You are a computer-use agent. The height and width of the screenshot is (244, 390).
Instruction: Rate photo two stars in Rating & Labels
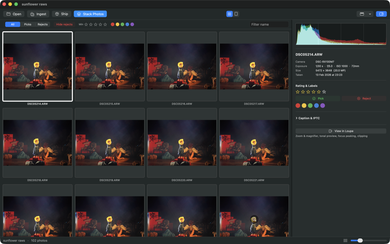point(303,92)
